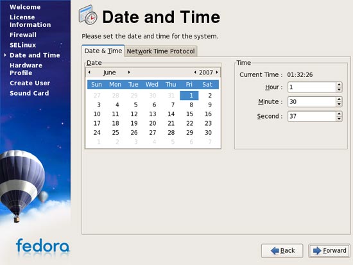This screenshot has height=265, width=353.
Task: Select June 2 on the calendar
Action: [210, 96]
